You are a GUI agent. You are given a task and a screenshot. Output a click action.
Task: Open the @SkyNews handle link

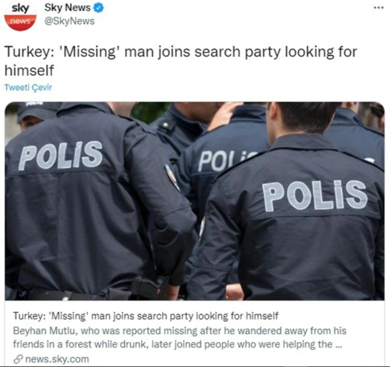(69, 21)
